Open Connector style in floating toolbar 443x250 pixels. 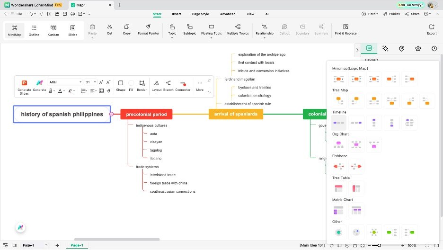183,86
